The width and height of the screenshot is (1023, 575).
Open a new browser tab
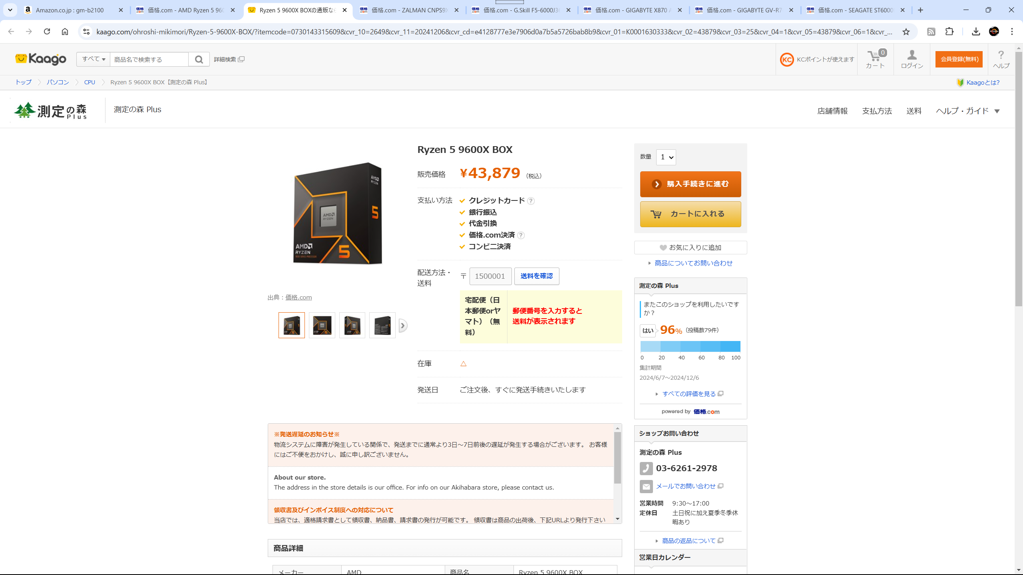pos(921,10)
